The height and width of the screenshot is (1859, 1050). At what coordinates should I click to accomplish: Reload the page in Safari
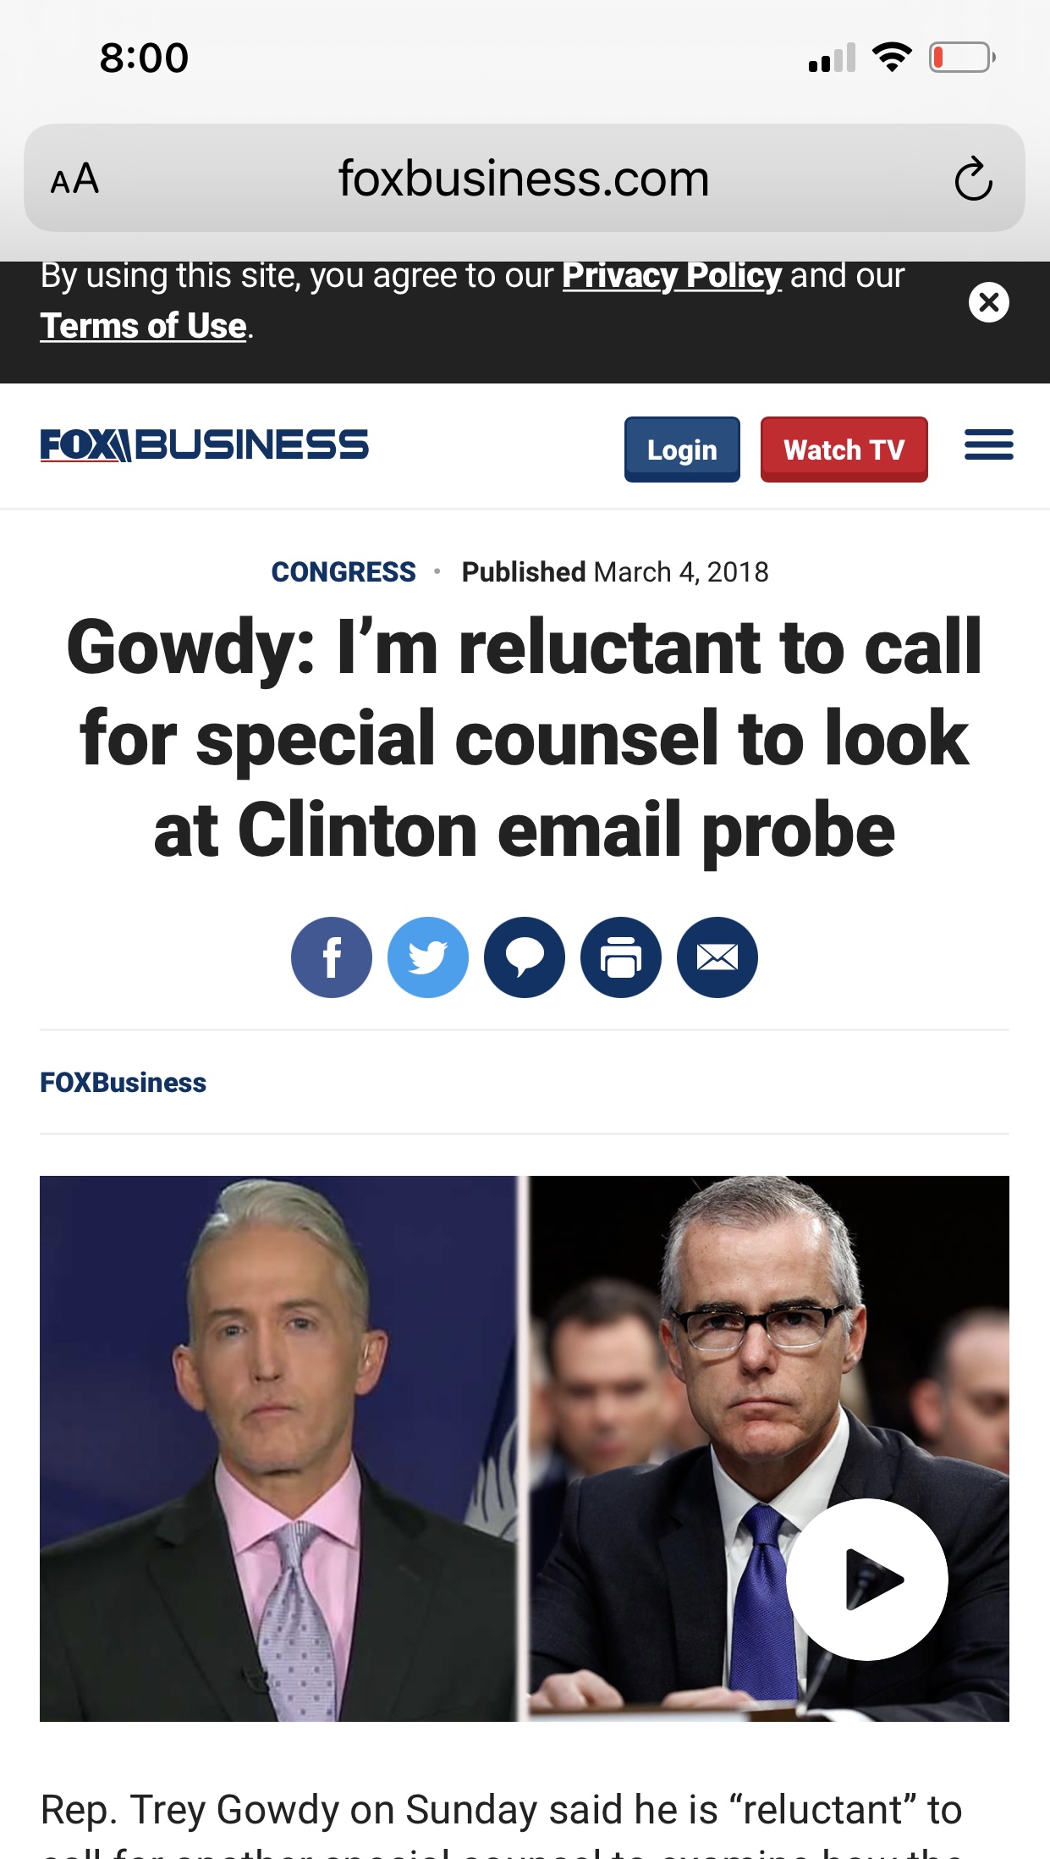(x=973, y=179)
